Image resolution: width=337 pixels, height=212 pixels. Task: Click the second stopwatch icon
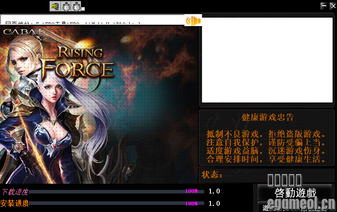76,6
